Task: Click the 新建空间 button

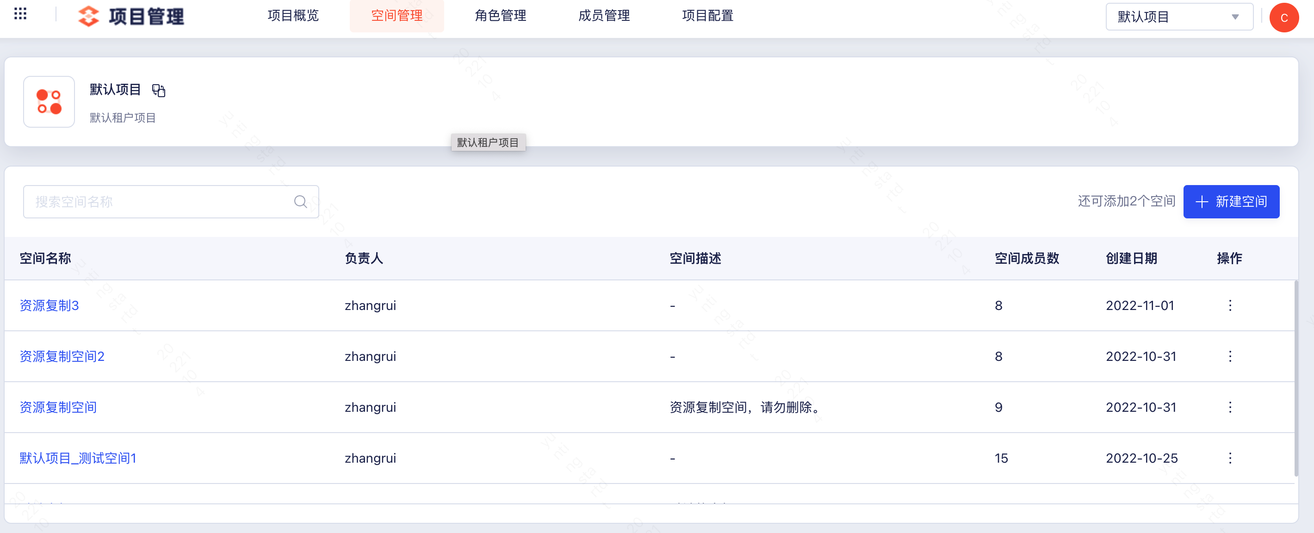Action: (x=1231, y=202)
